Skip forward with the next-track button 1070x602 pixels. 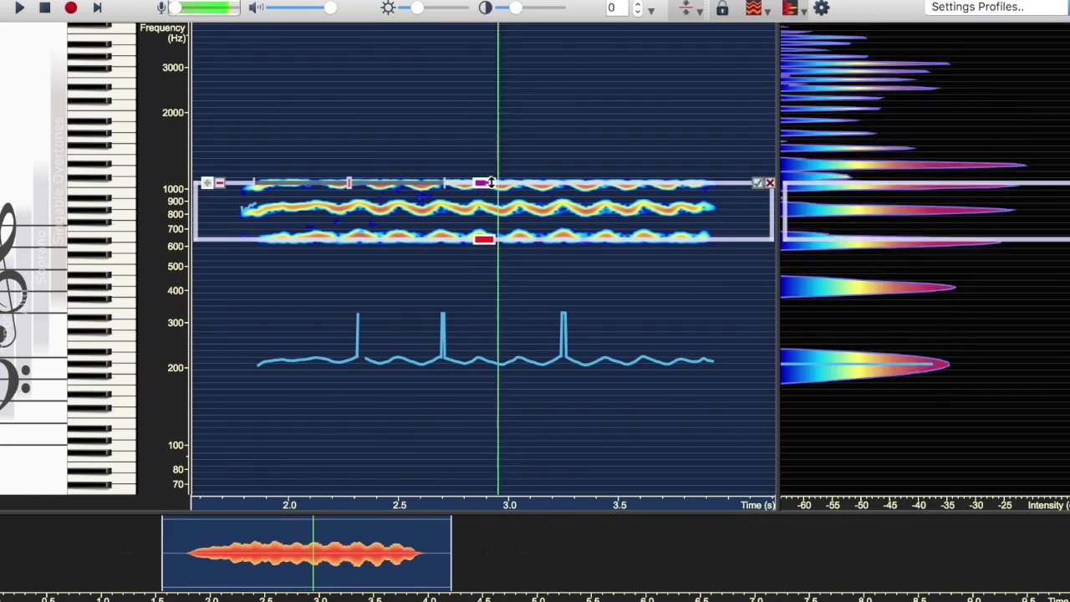pos(97,8)
